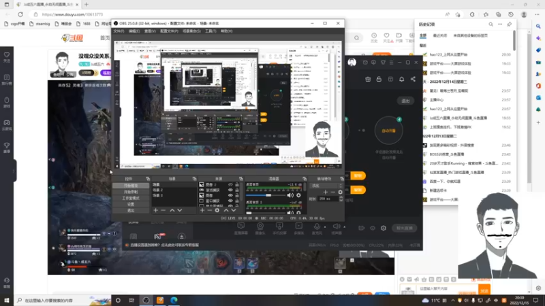
Task: Toggle visibility of the 图像 source
Action: (x=230, y=195)
